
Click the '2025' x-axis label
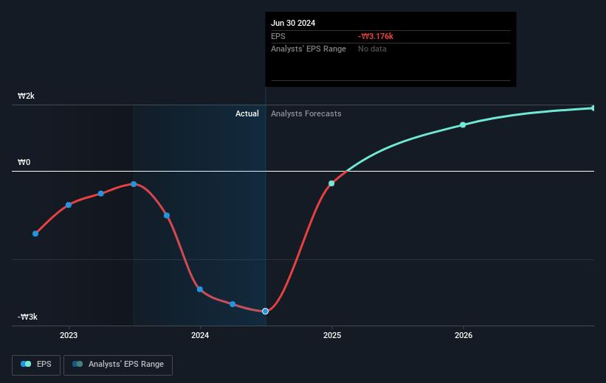pos(332,336)
